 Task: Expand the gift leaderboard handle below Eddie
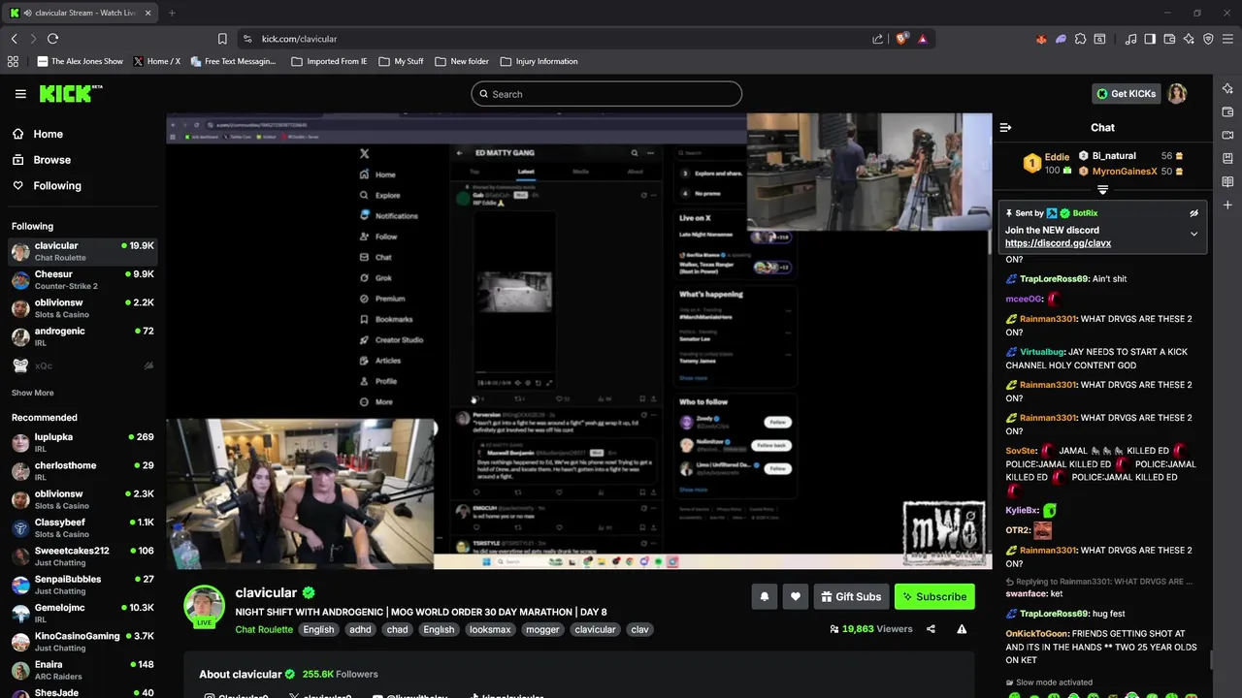coord(1102,190)
